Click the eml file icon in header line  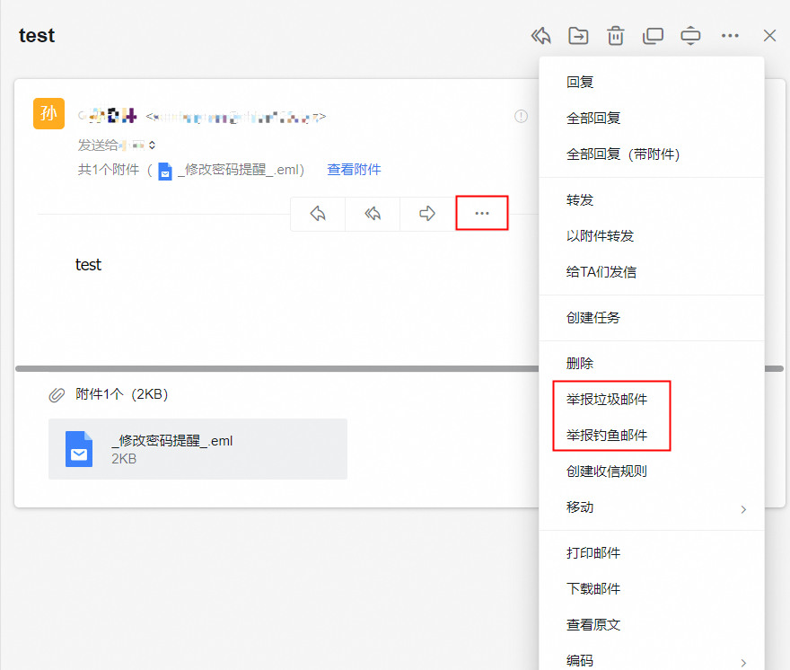click(x=165, y=171)
